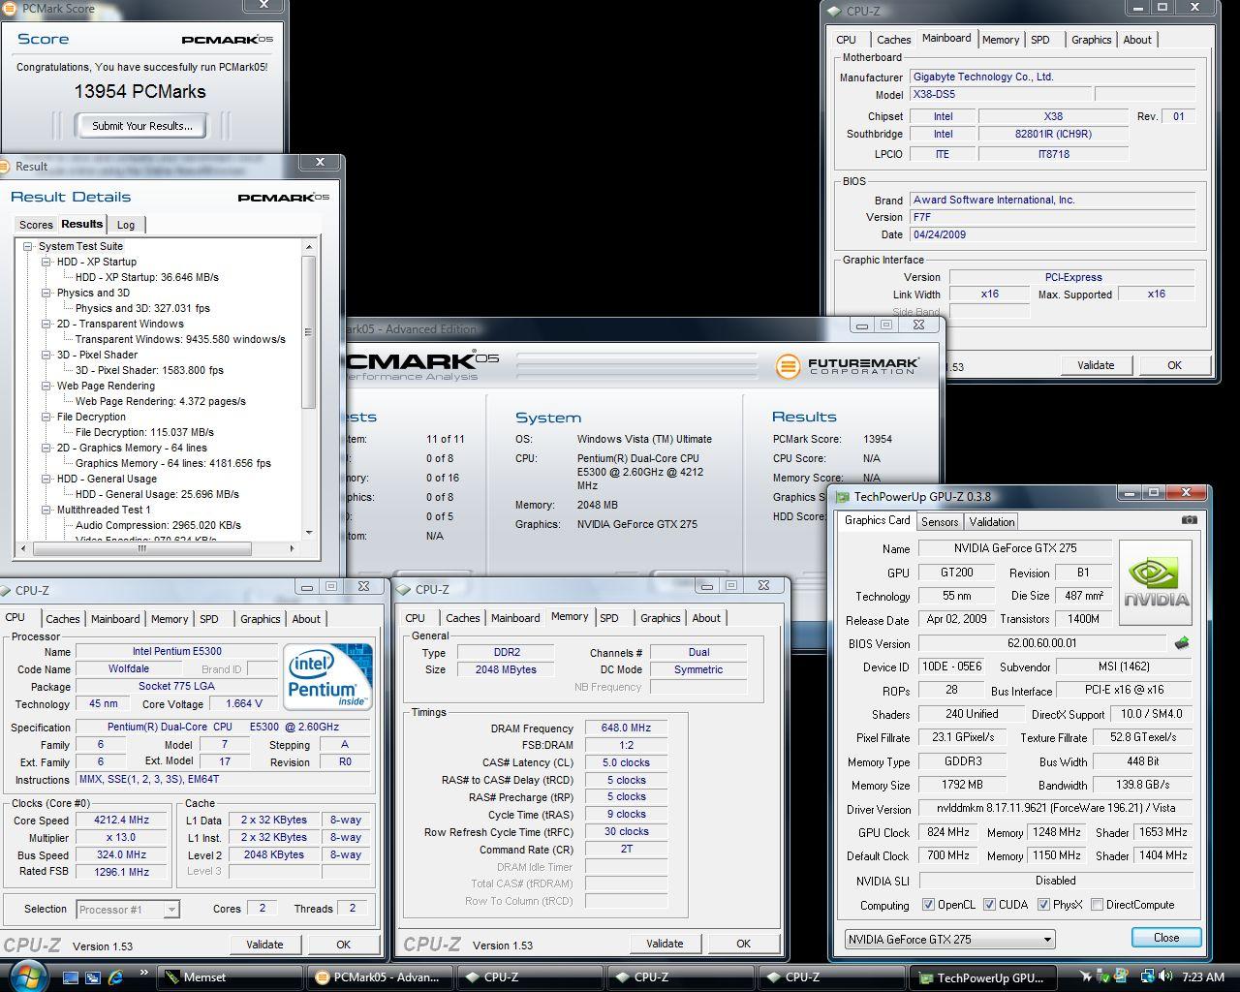Click the first CPU-Z taskbar button
This screenshot has height=992, width=1240.
(531, 977)
